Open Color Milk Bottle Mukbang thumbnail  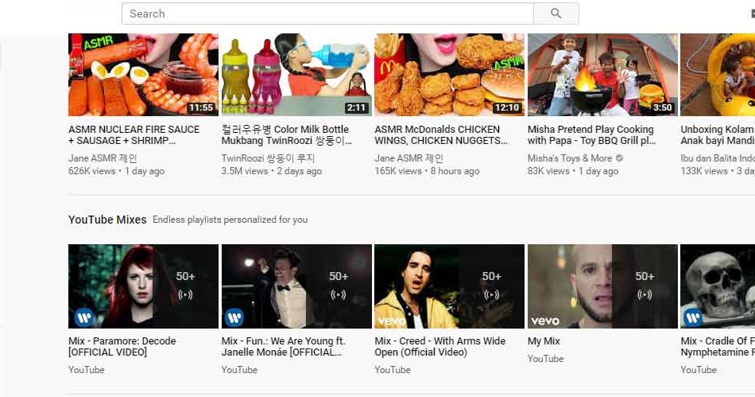[x=296, y=75]
